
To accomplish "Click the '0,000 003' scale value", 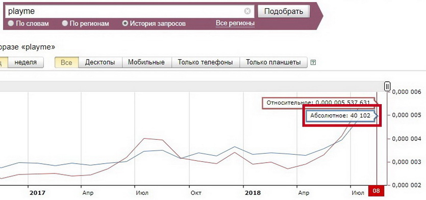I will 407,162.
